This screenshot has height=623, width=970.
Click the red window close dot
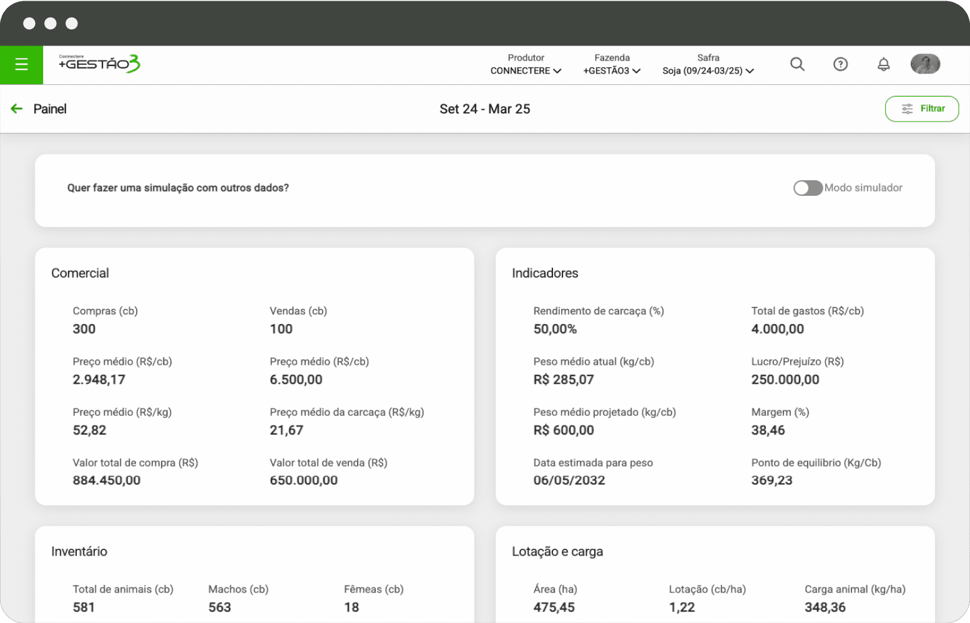tap(29, 24)
